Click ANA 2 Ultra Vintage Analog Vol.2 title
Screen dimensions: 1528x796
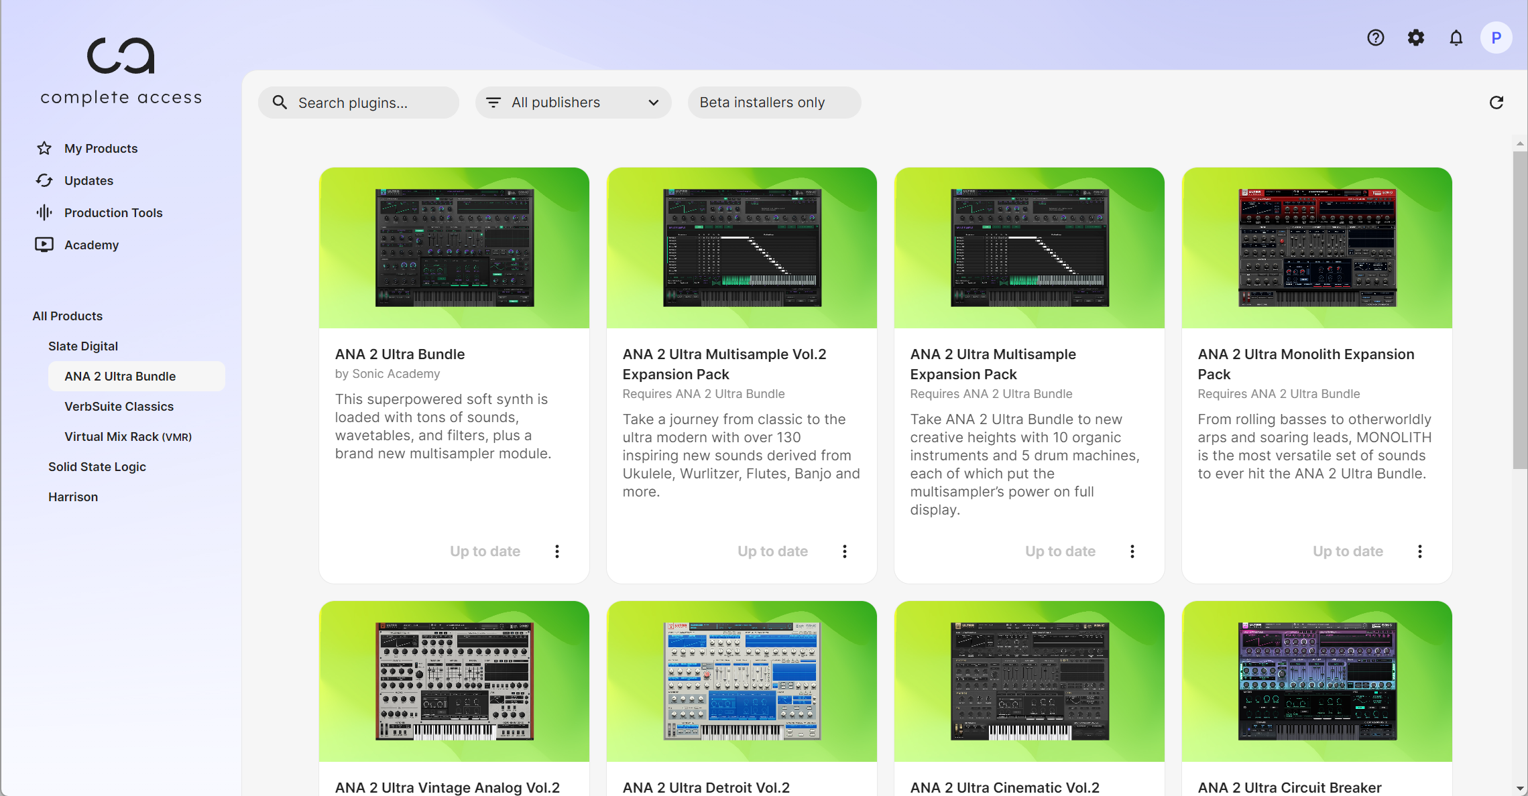point(447,787)
